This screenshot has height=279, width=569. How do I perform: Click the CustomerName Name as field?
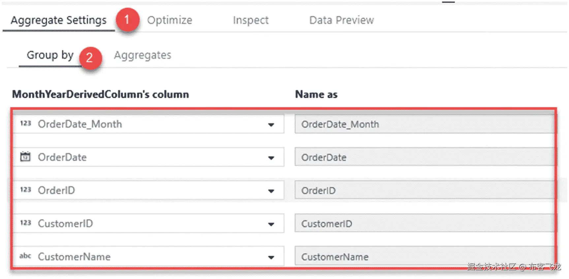(424, 256)
